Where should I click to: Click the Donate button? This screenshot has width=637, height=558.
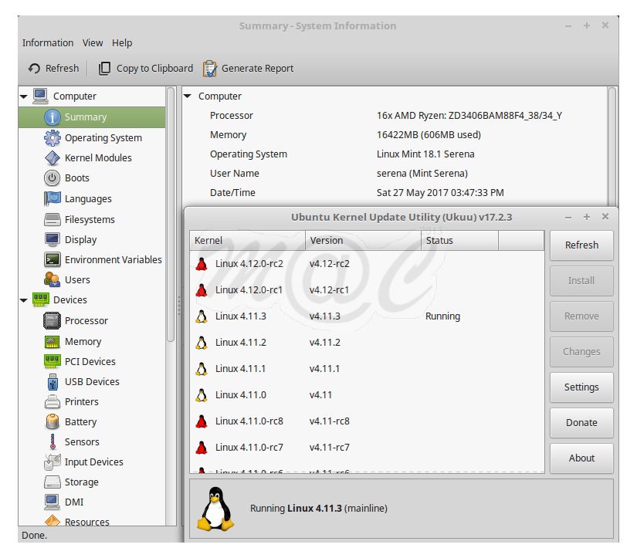click(581, 423)
